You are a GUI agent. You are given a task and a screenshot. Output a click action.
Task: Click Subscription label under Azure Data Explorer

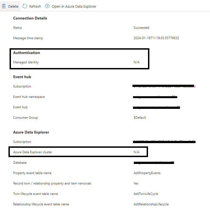tap(22, 142)
